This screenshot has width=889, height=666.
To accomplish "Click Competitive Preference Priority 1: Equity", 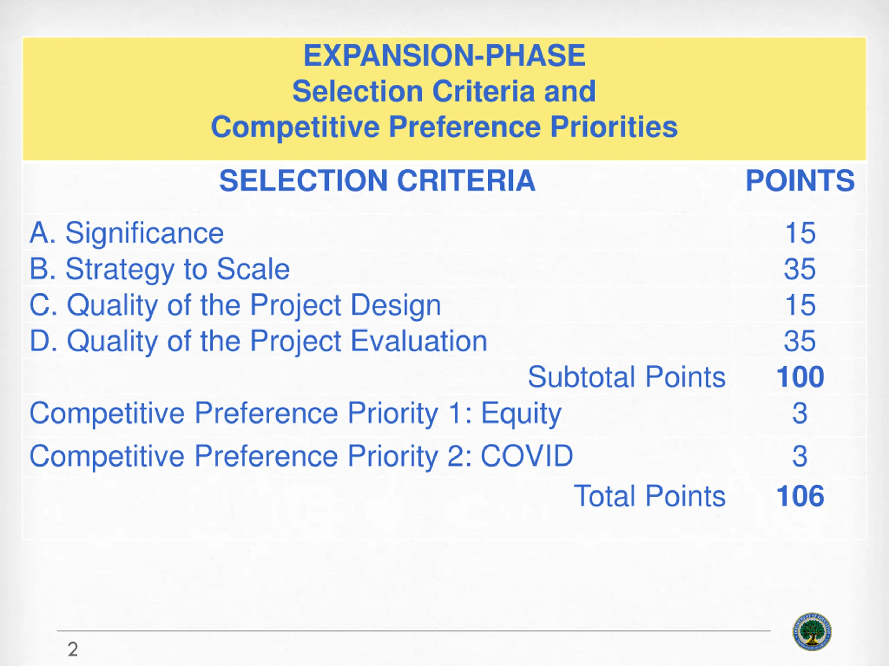I will (296, 414).
